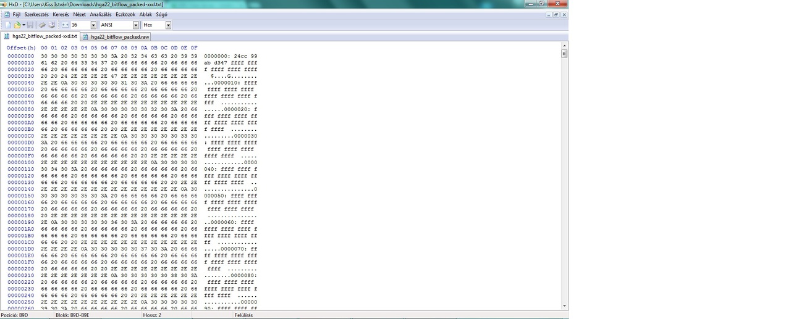The image size is (791, 319).
Task: Click the bytes-per-row width icon
Action: click(x=65, y=25)
